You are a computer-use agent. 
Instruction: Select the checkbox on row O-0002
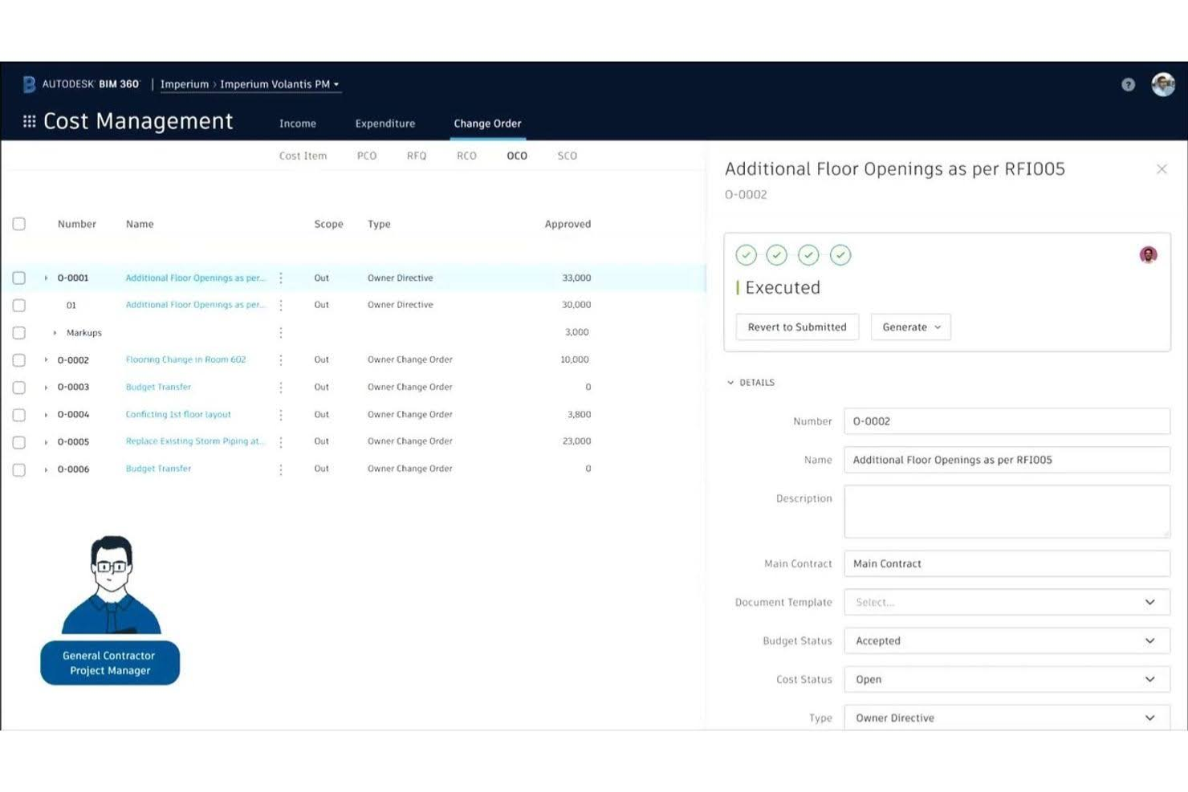(19, 359)
